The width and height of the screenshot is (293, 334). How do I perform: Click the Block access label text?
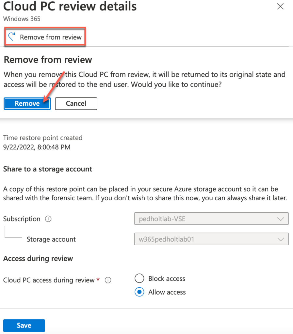coord(167,279)
